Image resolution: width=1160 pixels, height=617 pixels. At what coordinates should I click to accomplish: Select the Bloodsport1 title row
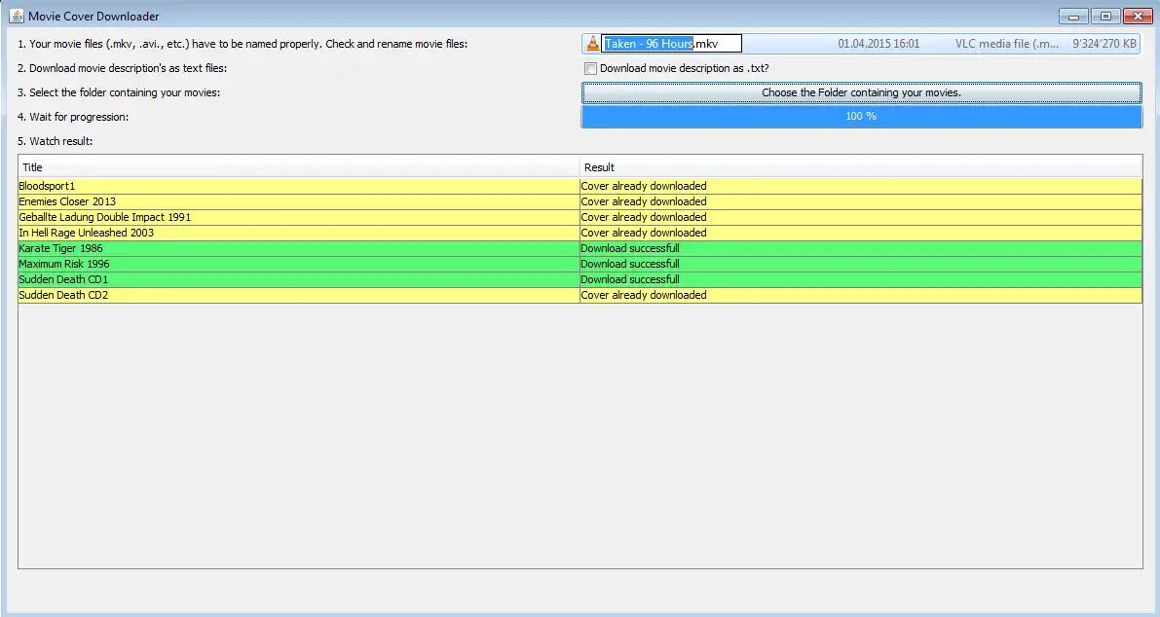pyautogui.click(x=299, y=186)
